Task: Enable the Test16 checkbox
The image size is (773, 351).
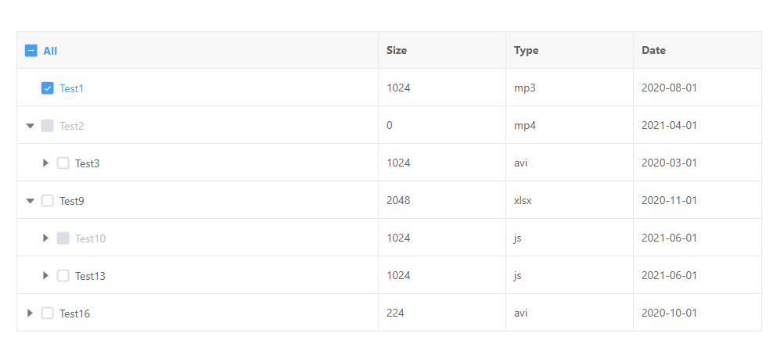Action: (x=47, y=313)
